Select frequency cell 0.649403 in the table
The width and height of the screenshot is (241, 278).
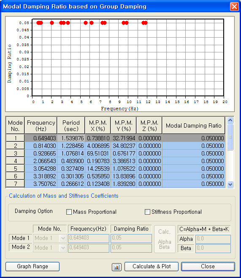pos(41,138)
